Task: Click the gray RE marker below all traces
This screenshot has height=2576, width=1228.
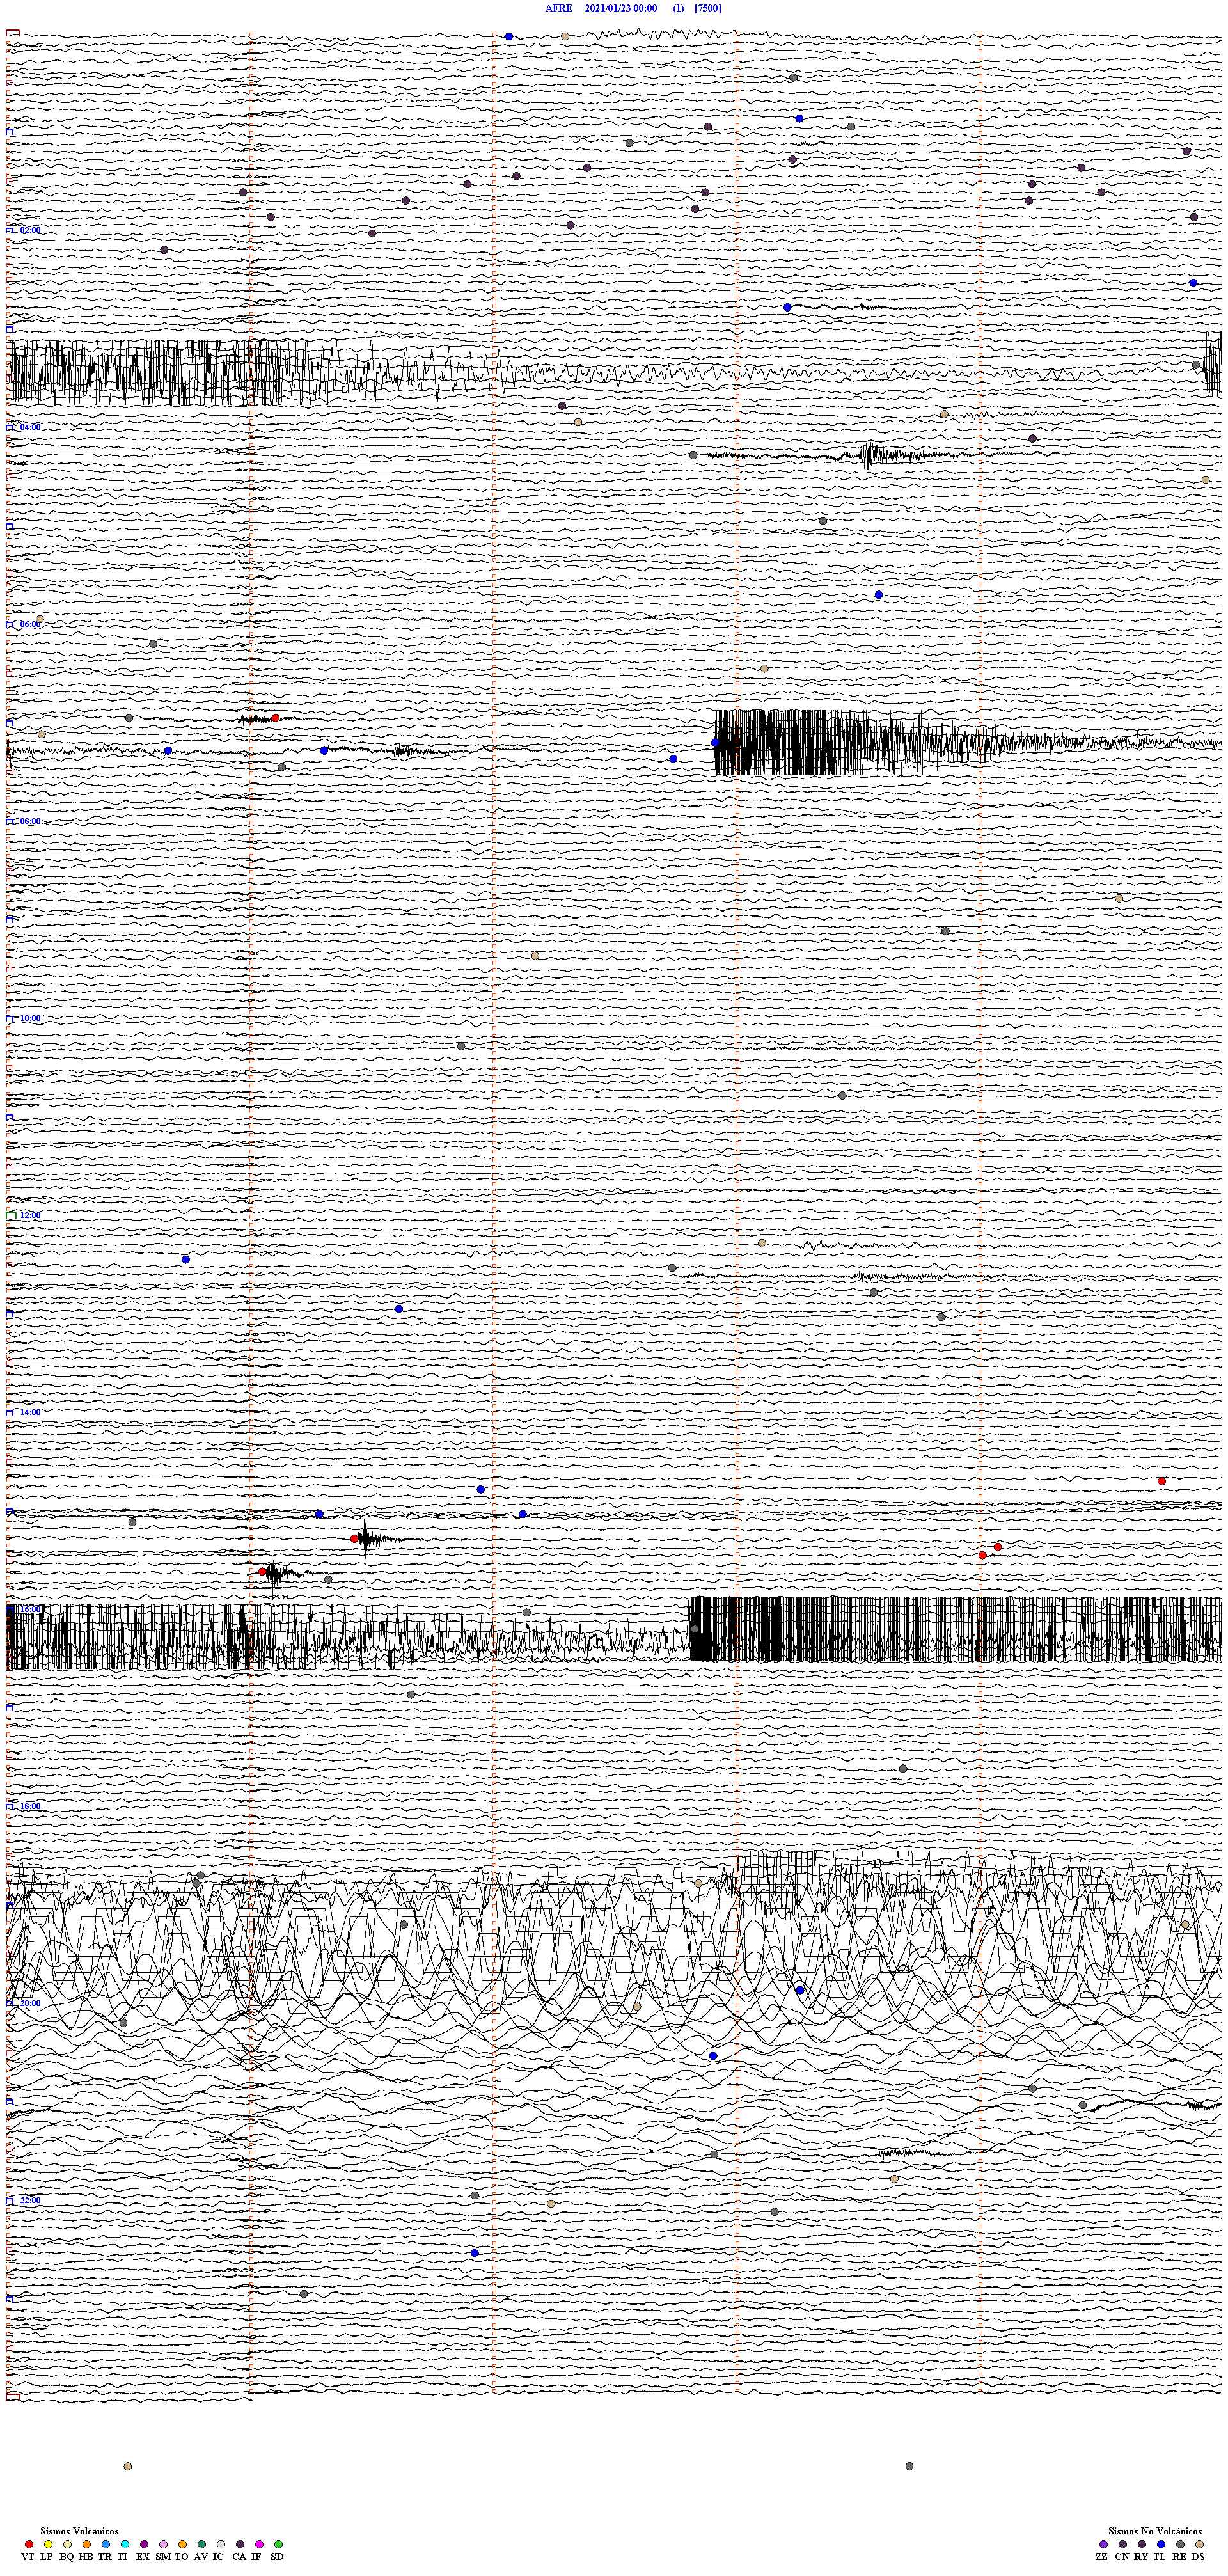Action: click(x=909, y=2466)
